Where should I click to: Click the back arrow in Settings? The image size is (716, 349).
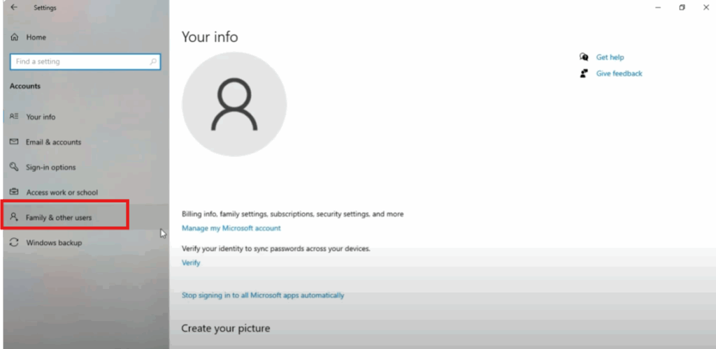pyautogui.click(x=14, y=8)
